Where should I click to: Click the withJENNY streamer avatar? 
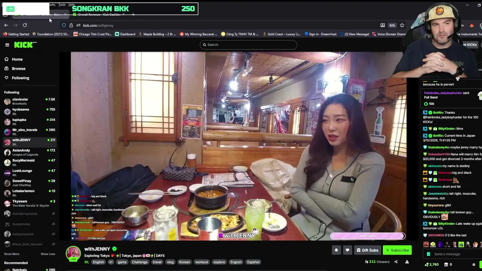coord(73,254)
